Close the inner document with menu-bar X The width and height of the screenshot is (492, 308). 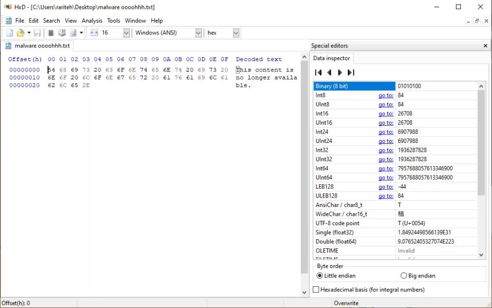[486, 21]
